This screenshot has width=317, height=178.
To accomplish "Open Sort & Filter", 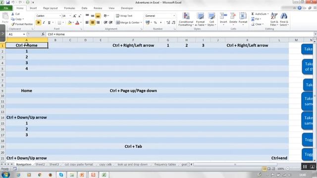I will click(274, 19).
